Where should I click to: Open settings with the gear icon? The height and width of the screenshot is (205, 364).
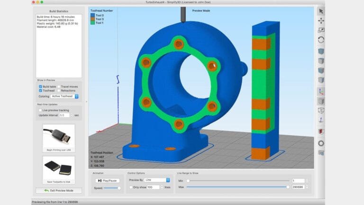[321, 143]
